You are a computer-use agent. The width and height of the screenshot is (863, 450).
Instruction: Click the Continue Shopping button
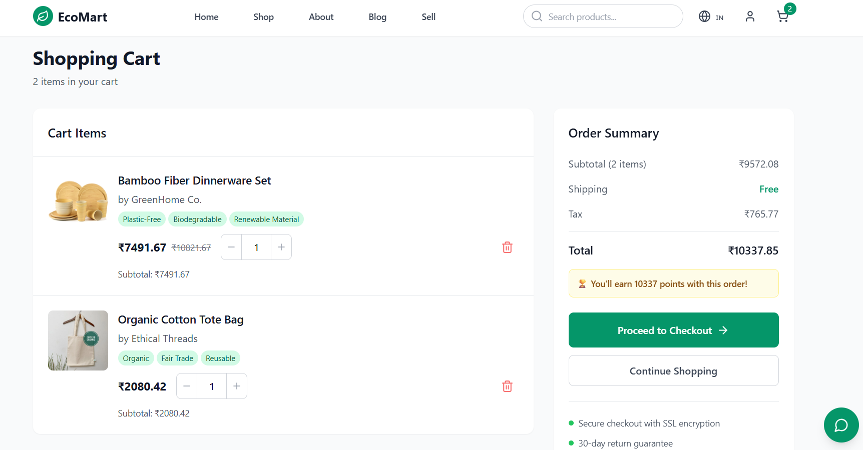pyautogui.click(x=673, y=370)
